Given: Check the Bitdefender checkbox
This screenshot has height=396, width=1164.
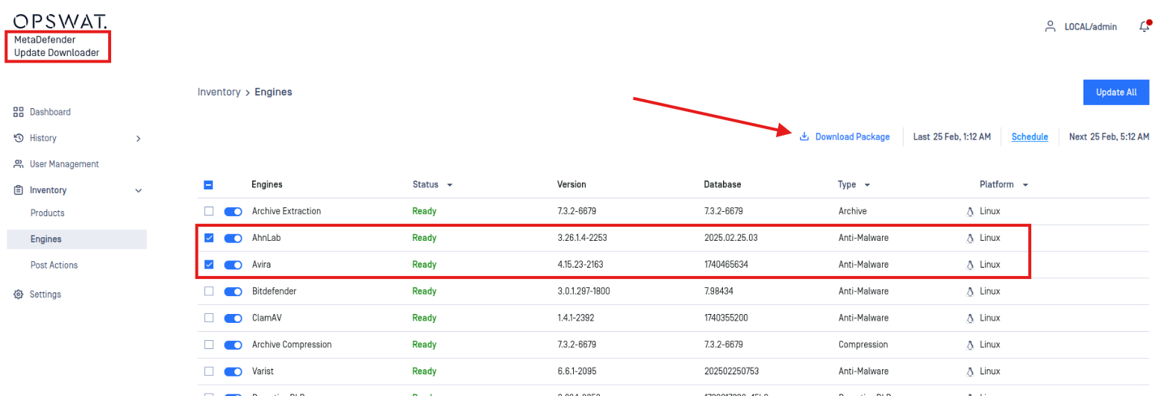Looking at the screenshot, I should coord(209,292).
